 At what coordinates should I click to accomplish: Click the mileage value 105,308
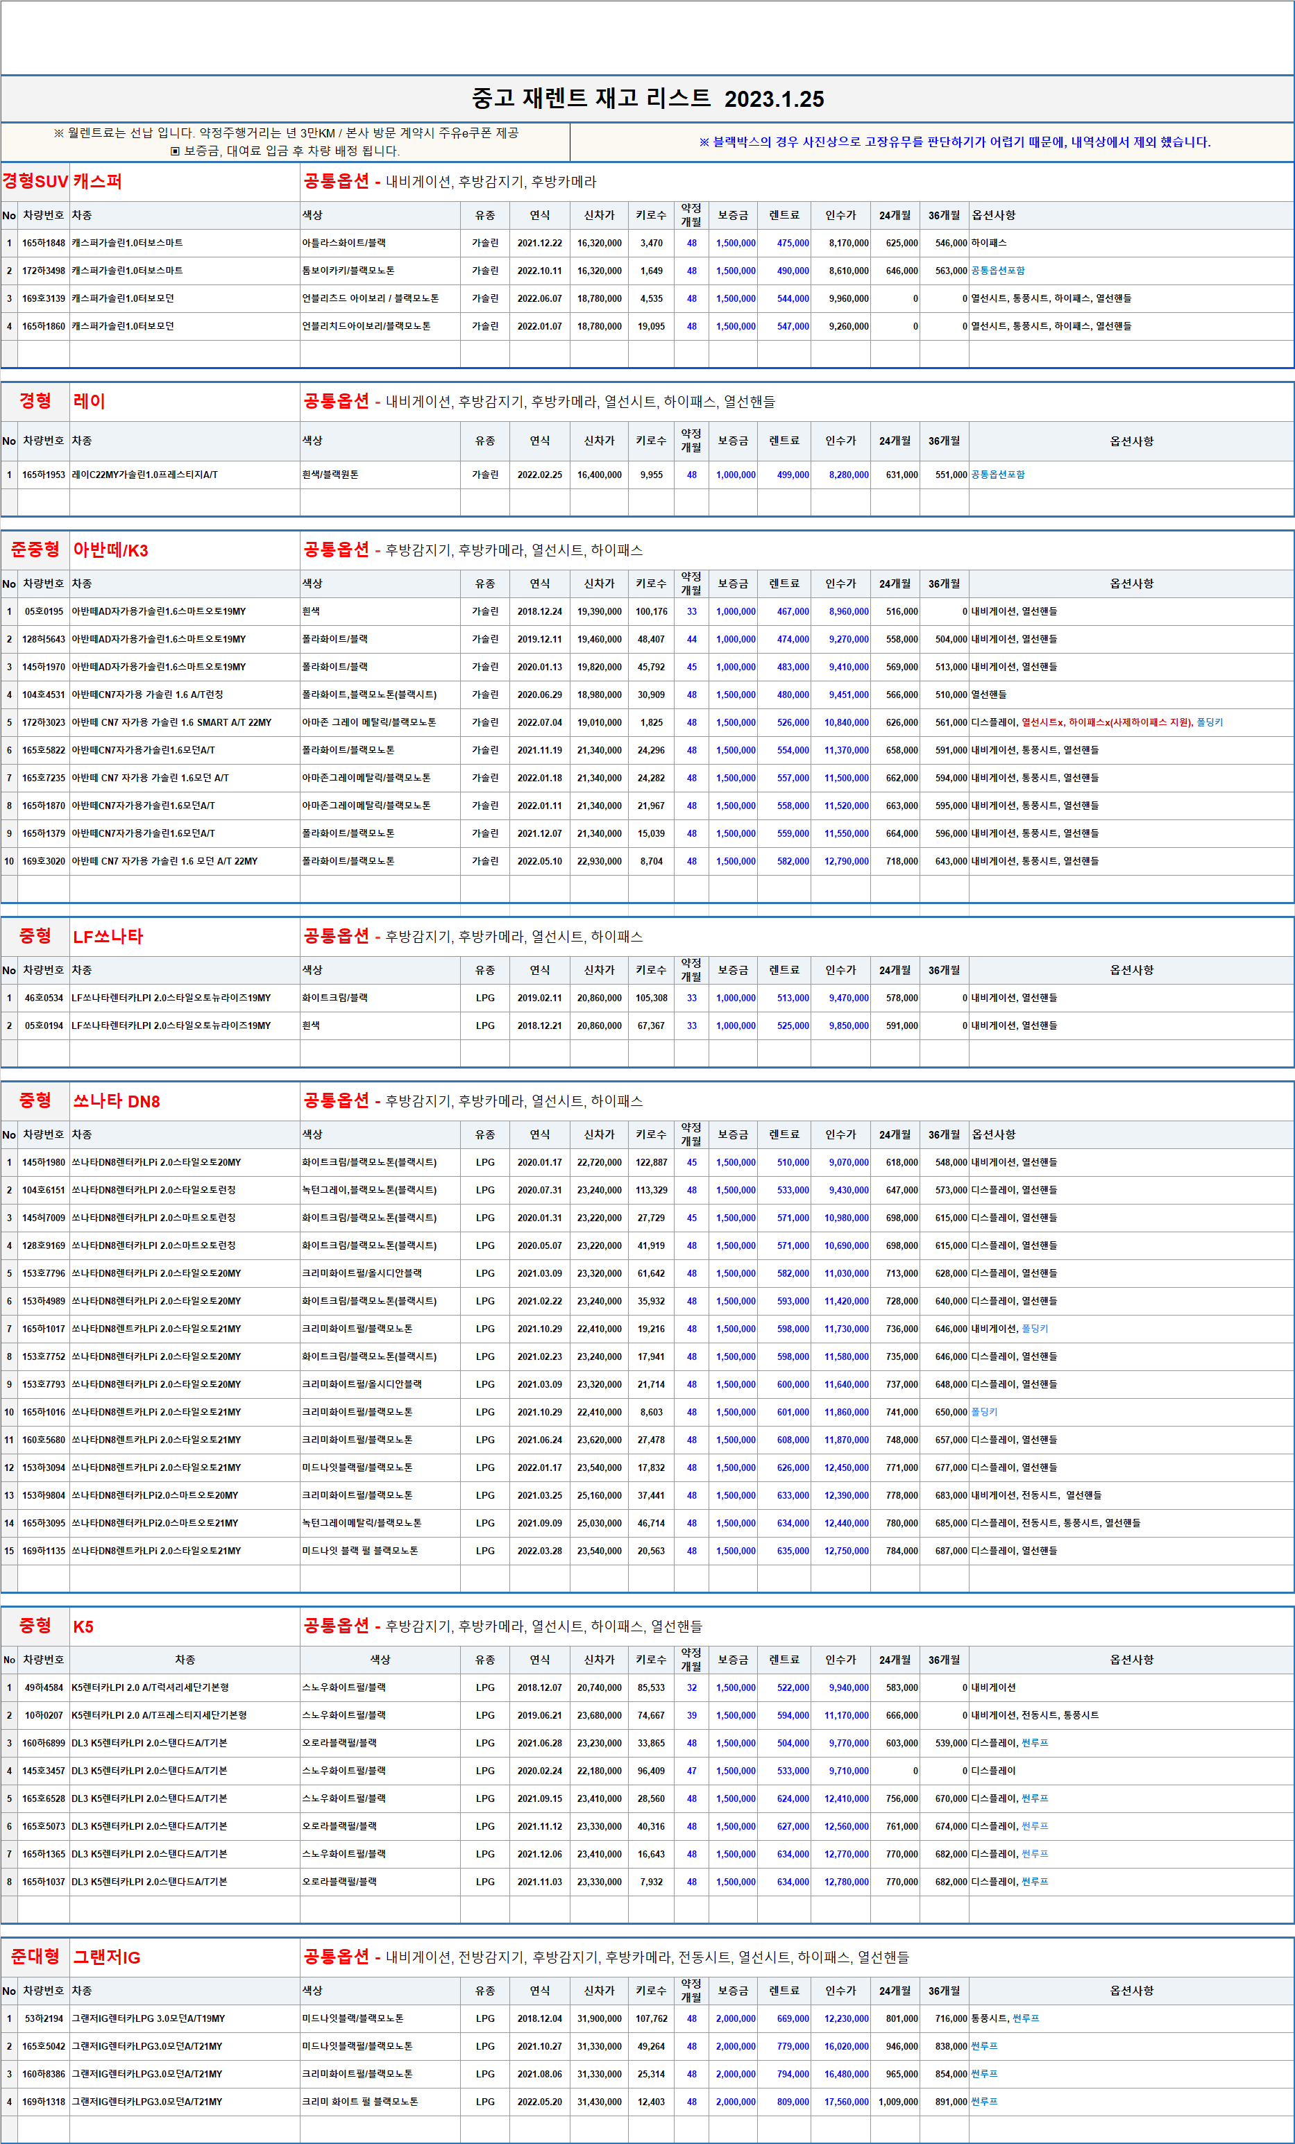[x=651, y=998]
